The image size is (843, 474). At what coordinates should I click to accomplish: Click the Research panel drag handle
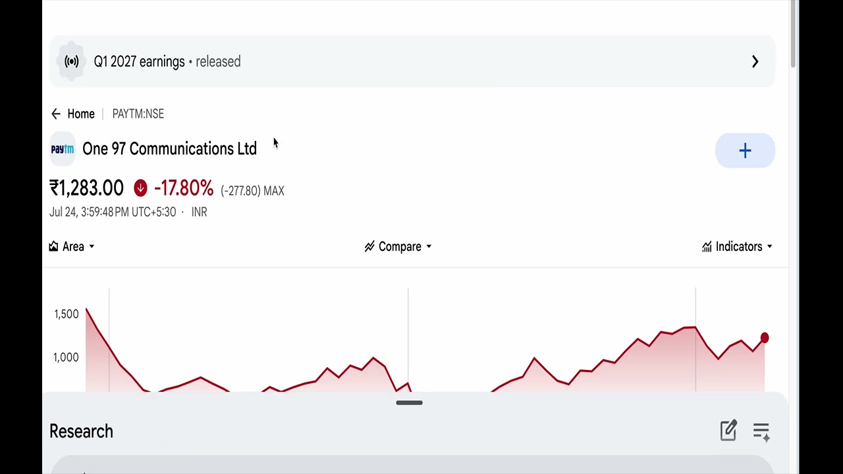click(409, 403)
